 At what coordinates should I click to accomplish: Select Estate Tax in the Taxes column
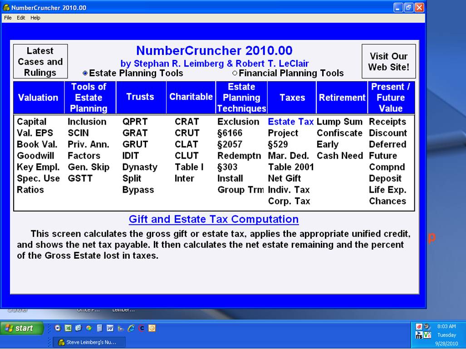pyautogui.click(x=290, y=122)
